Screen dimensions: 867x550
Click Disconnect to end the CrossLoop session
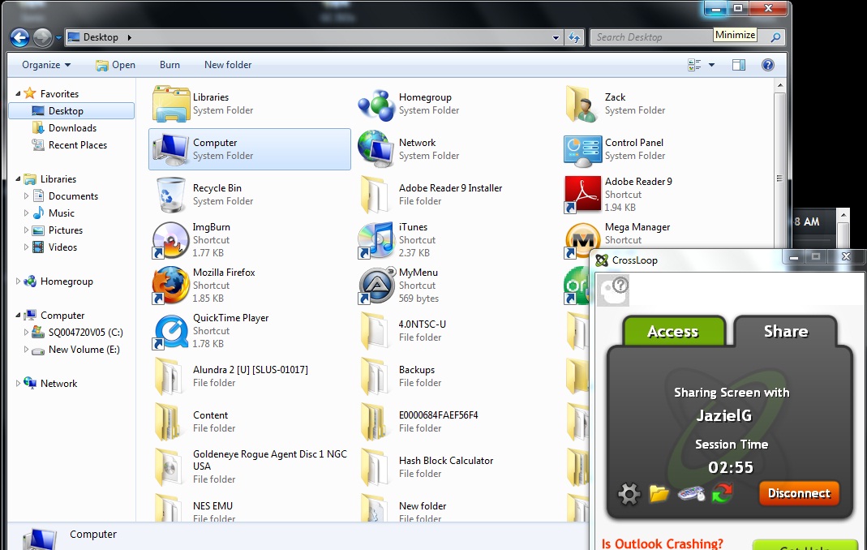tap(799, 493)
